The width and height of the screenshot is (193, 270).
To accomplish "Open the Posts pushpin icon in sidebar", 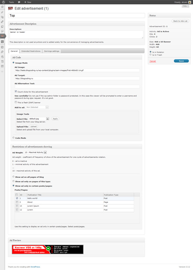I will [x=2, y=12].
